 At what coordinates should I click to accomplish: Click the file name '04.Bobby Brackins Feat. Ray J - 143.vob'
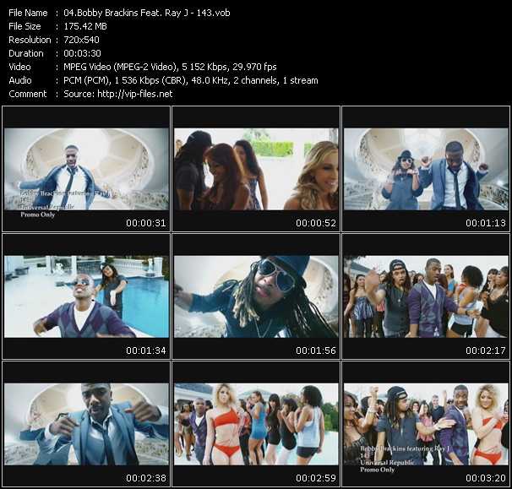pyautogui.click(x=147, y=13)
